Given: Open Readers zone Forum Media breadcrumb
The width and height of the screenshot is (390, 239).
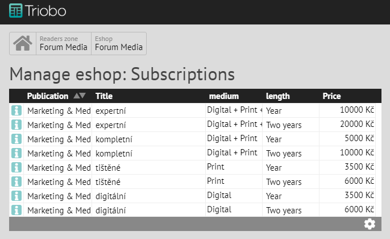Looking at the screenshot, I should [x=64, y=43].
